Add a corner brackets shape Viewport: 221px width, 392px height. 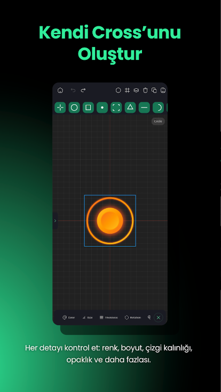116,107
